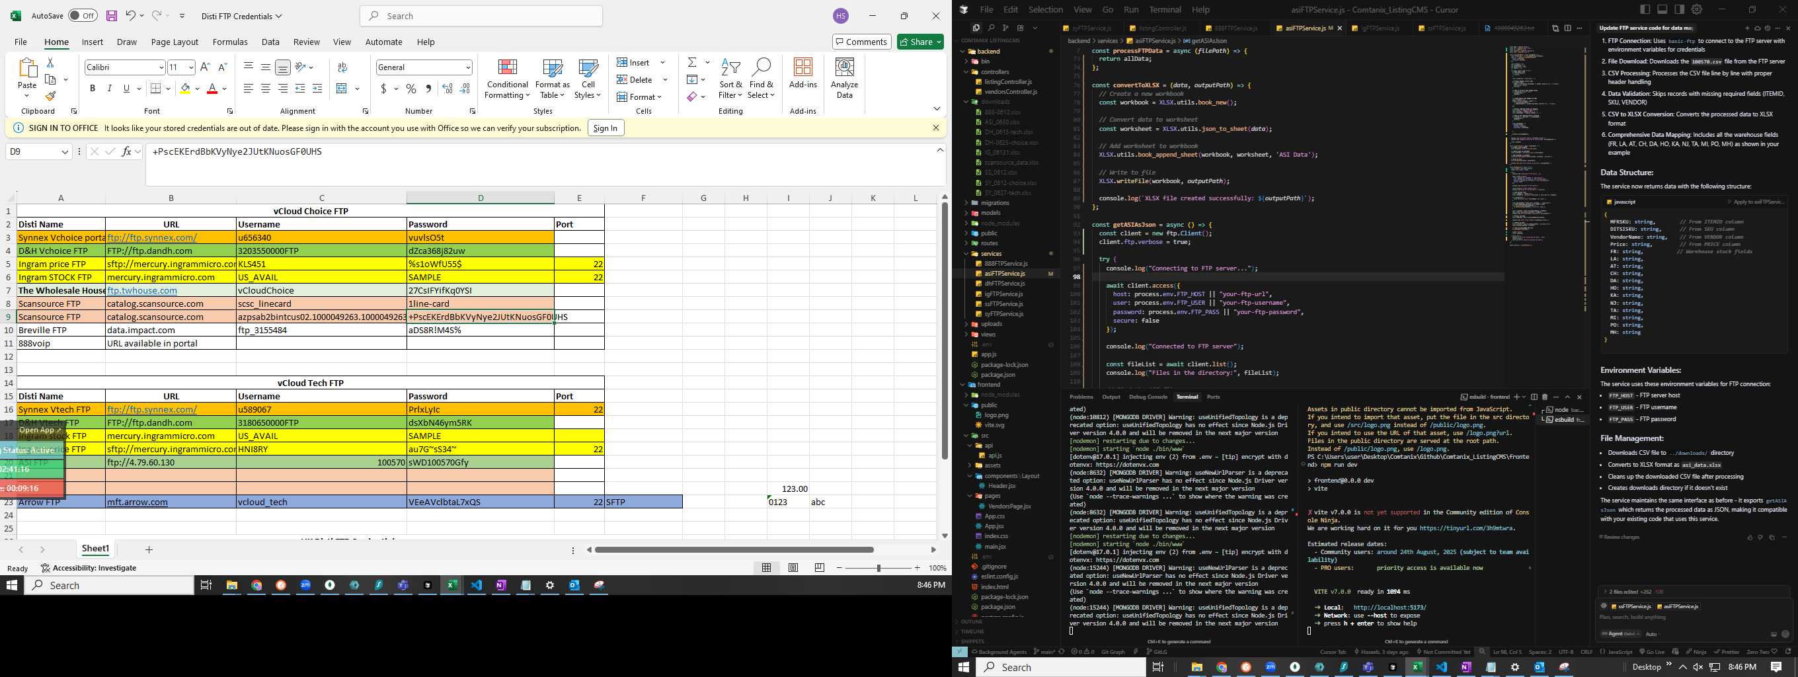Click the Add-ins icon in Excel
The image size is (1798, 677).
point(802,73)
